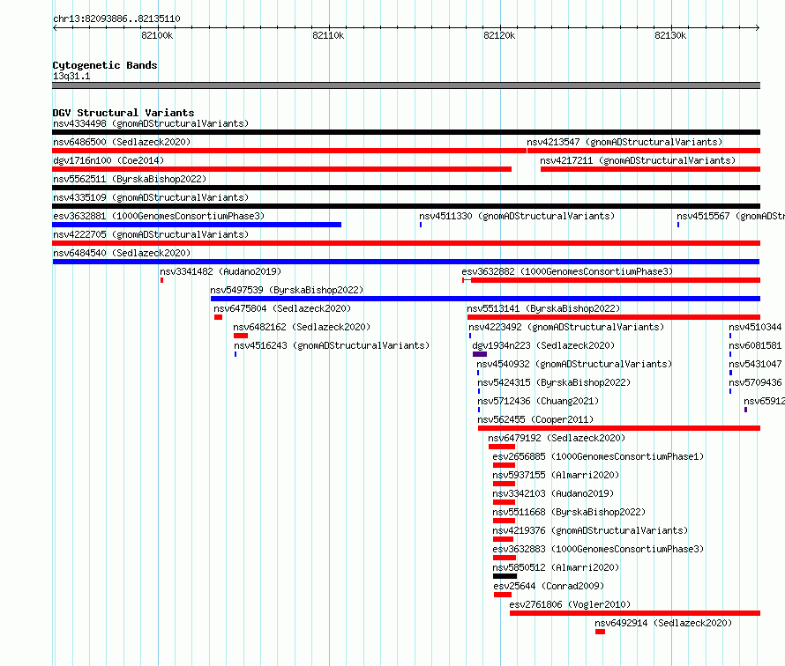
Task: Select the nsv6486500 Sedlazeck2020 label
Action: [x=122, y=142]
